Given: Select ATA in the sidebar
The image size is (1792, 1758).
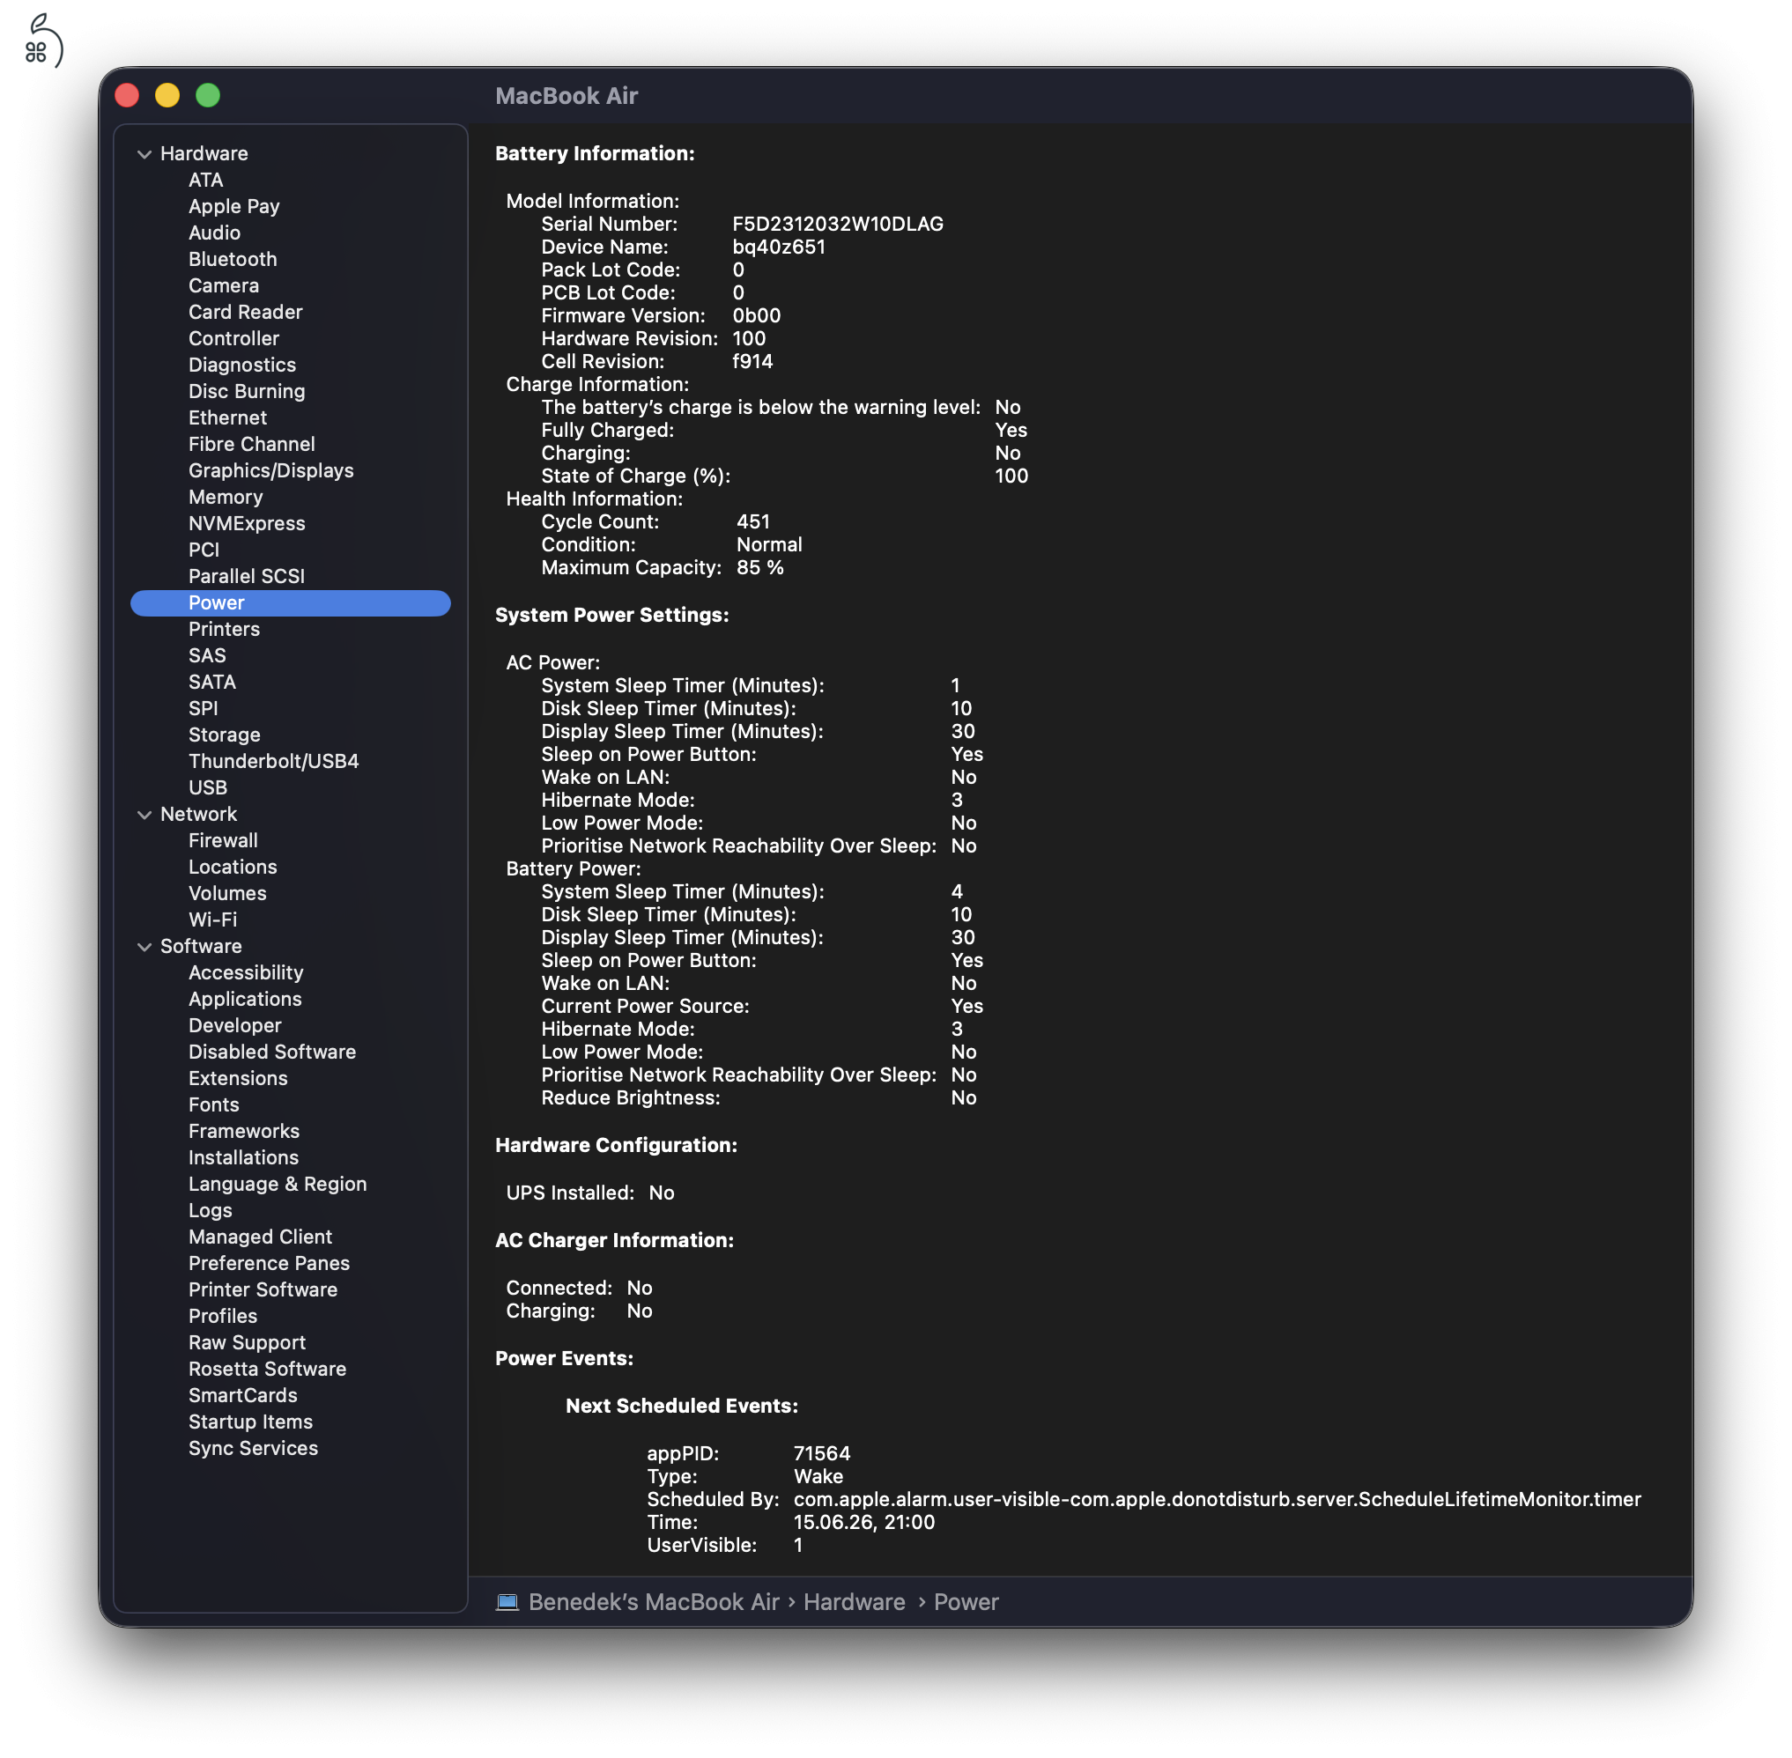Looking at the screenshot, I should [x=206, y=180].
